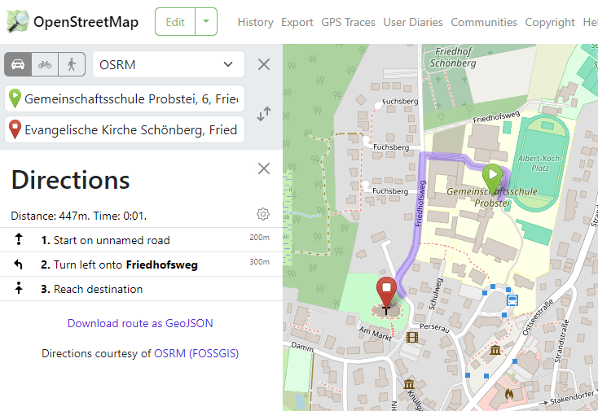The width and height of the screenshot is (598, 411).
Task: Click Download route as GeoJSON link
Action: (x=140, y=323)
